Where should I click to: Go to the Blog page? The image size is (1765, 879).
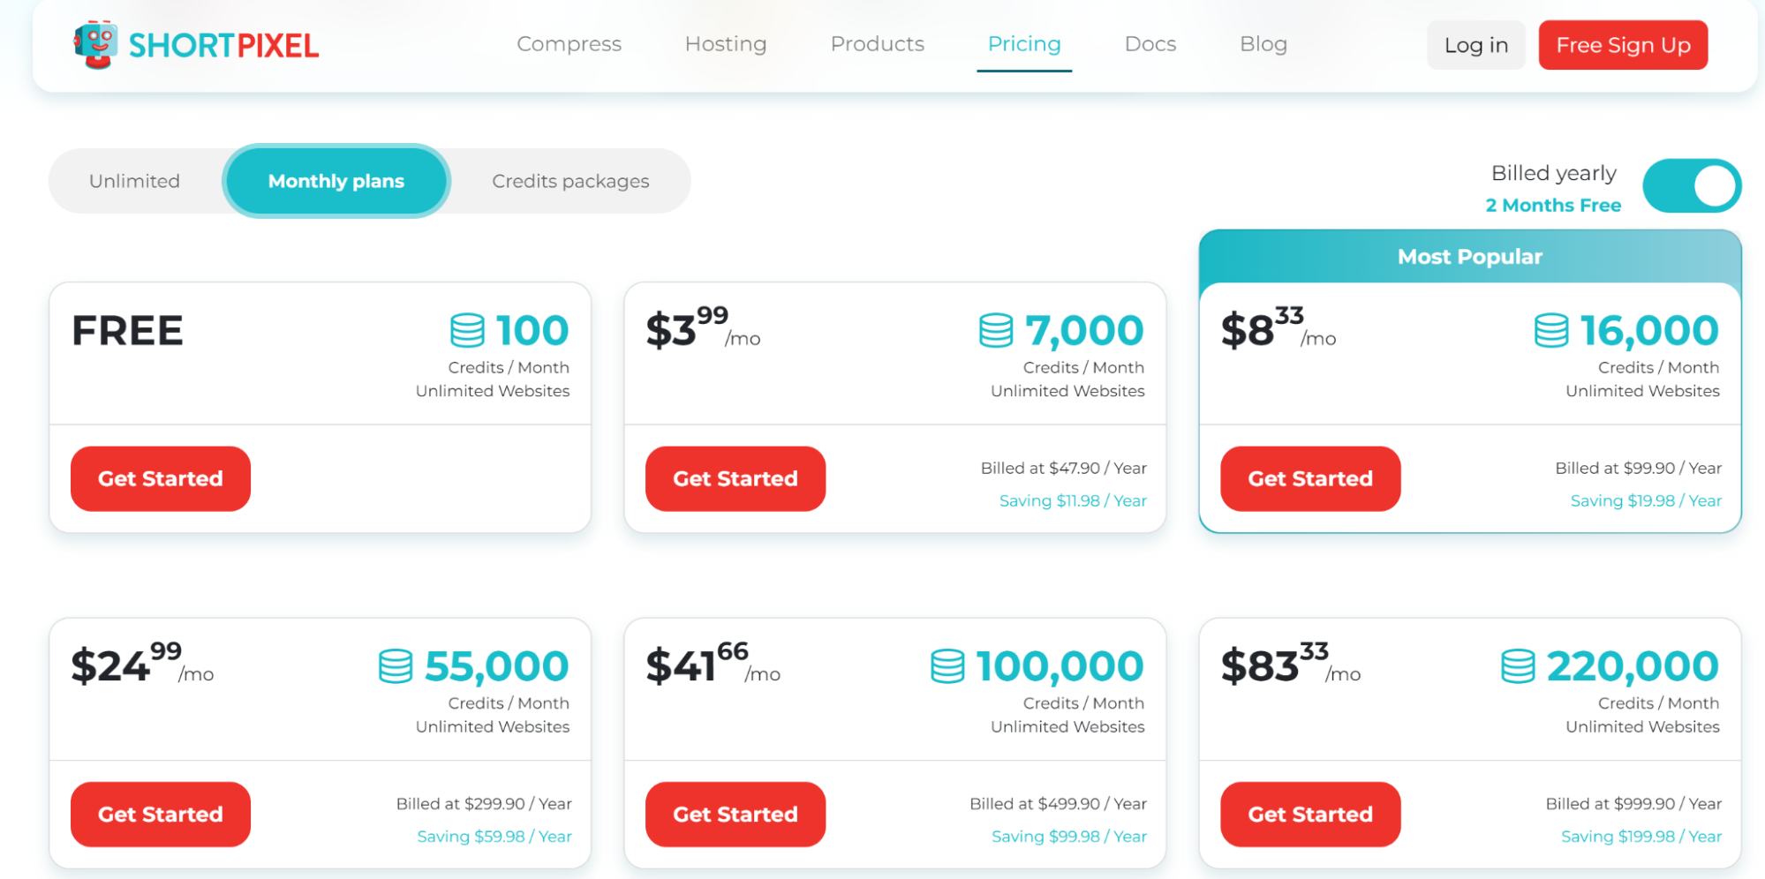1263,44
